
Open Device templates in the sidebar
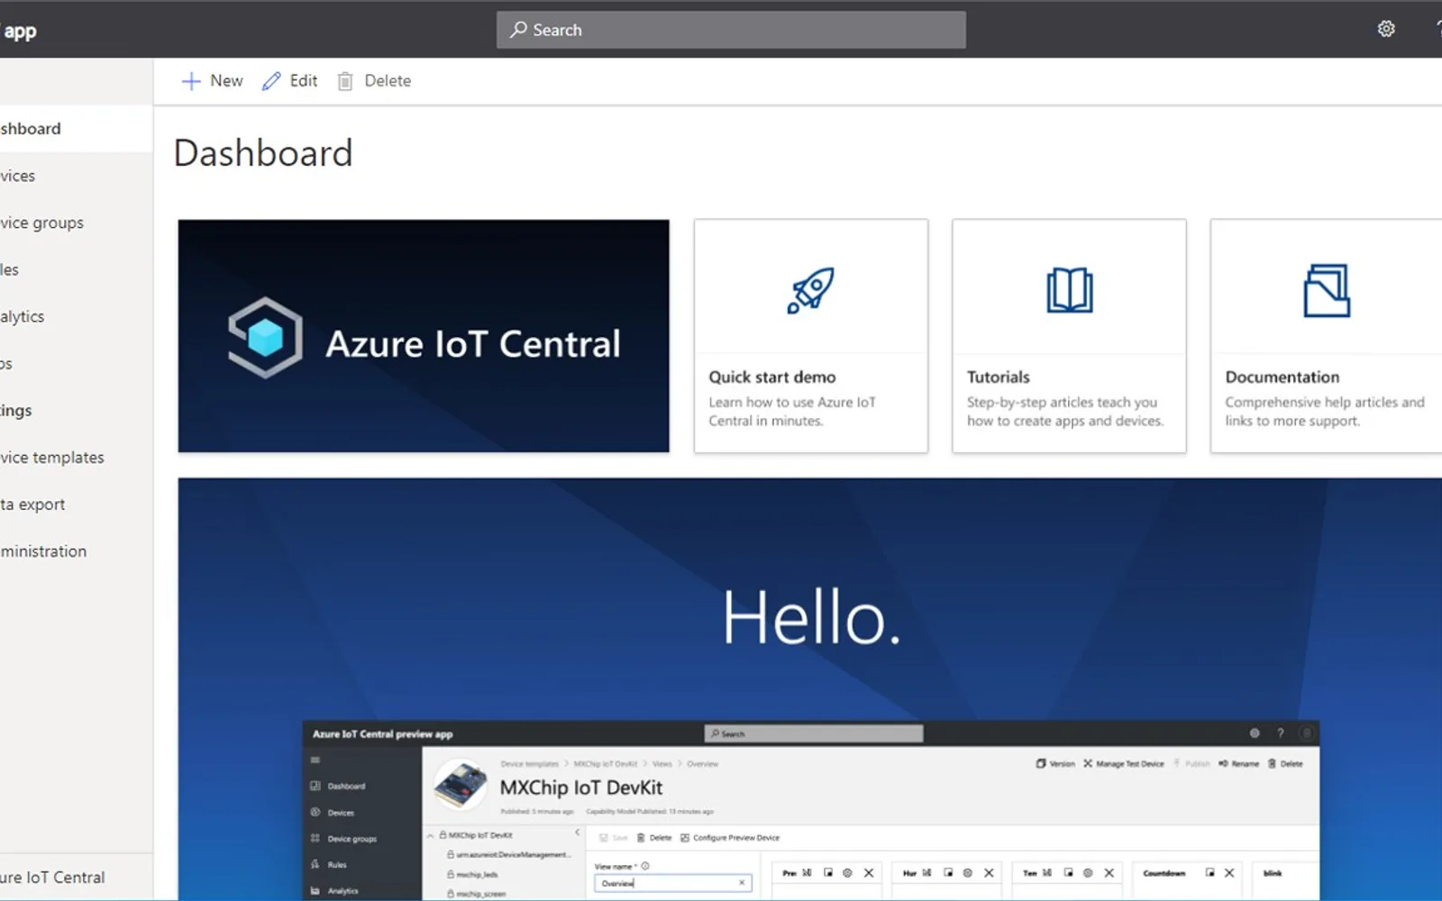[x=76, y=457]
